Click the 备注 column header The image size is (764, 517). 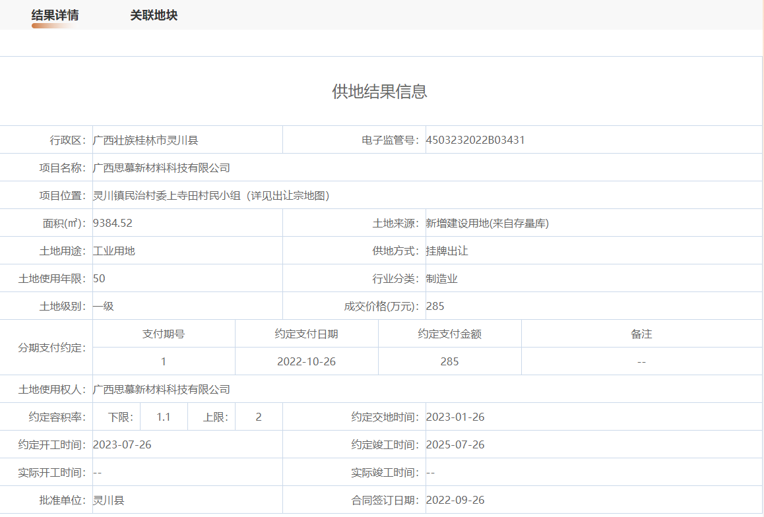[x=641, y=334]
